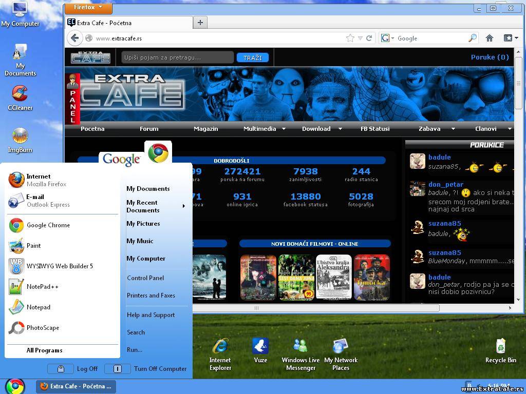This screenshot has height=394, width=526.
Task: Open the Firefox application menu dropdown
Action: tap(88, 7)
